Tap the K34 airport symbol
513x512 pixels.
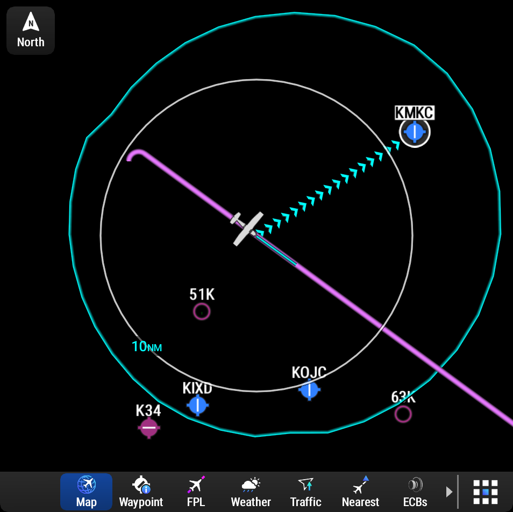click(149, 428)
